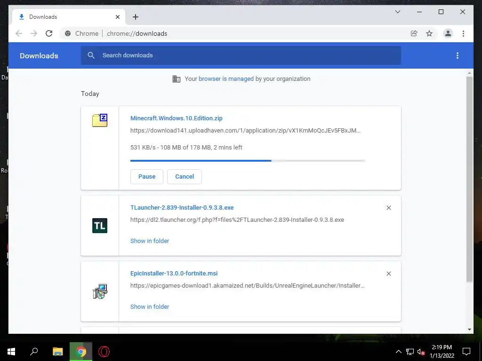The width and height of the screenshot is (482, 361).
Task: Reload the downloads page
Action: coord(49,33)
